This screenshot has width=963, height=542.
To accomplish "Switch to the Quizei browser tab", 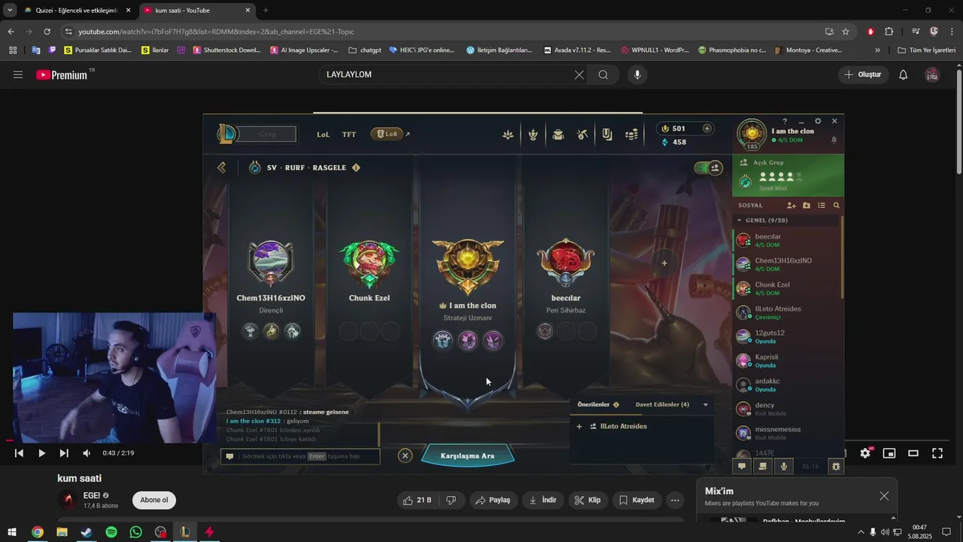I will pos(77,11).
